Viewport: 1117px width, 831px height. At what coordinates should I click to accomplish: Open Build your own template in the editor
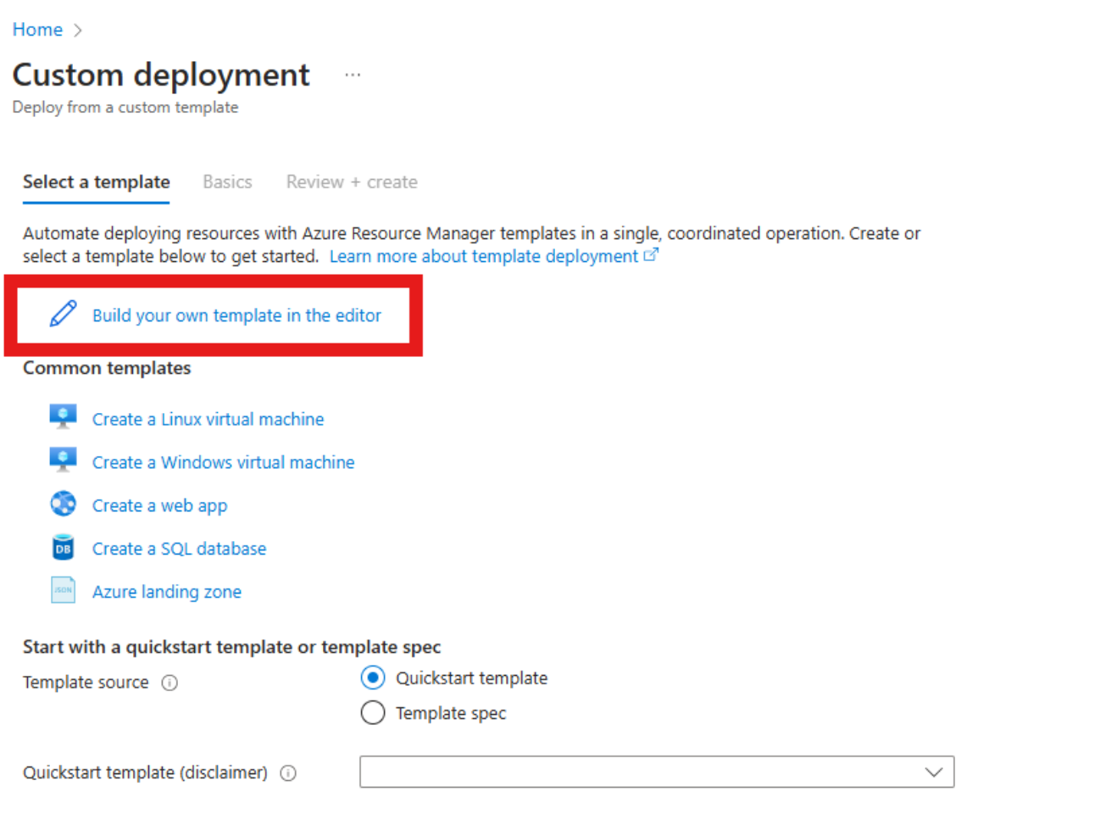[x=237, y=315]
